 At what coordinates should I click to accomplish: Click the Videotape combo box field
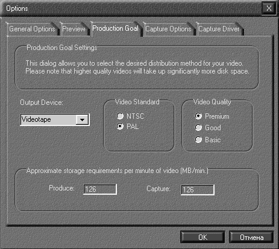pos(55,120)
